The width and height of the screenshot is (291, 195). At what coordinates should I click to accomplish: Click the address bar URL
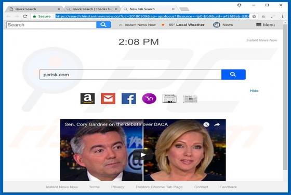tap(152, 16)
